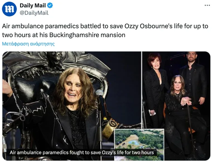Click the @DailyMail handle
The height and width of the screenshot is (163, 212).
coord(34,13)
